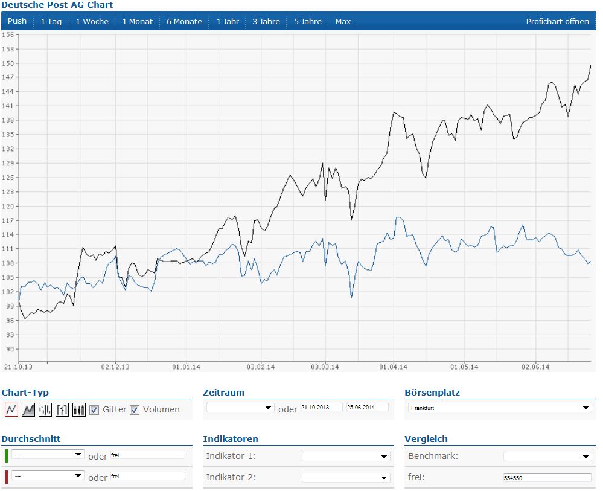Expand the Indikator 2 dropdown
Image resolution: width=603 pixels, height=491 pixels.
(346, 478)
